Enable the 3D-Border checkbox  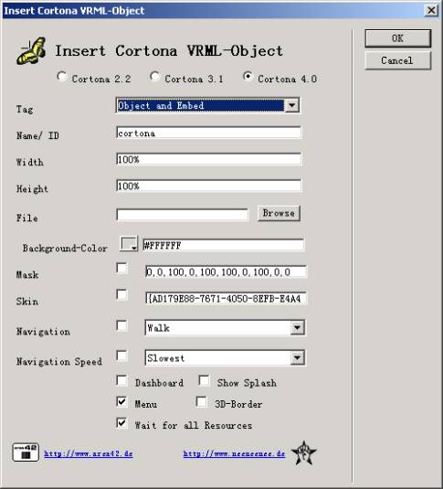[201, 401]
